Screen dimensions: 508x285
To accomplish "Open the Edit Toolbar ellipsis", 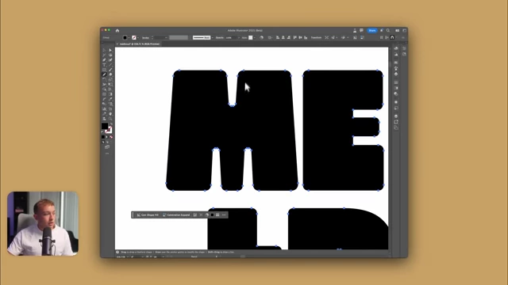I will (x=107, y=154).
